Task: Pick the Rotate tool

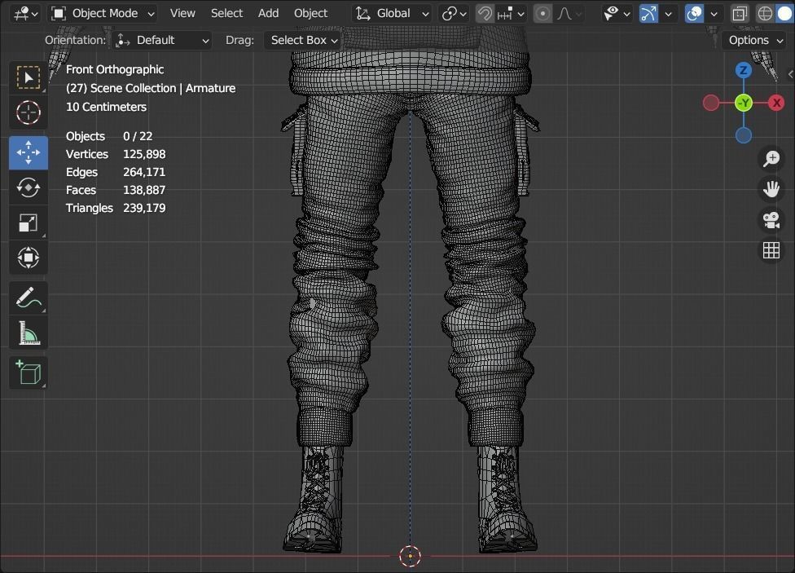Action: tap(29, 187)
